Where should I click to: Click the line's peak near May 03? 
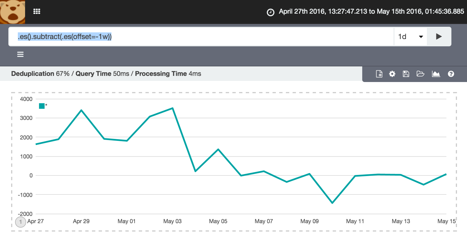tap(173, 108)
